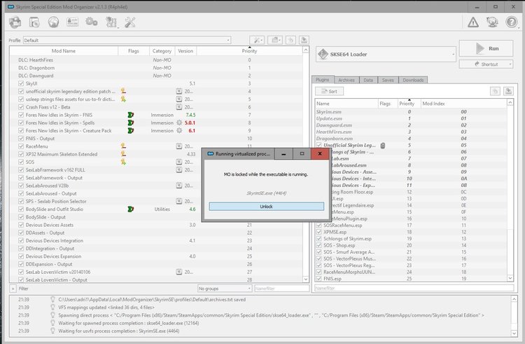The image size is (525, 344).
Task: Click the create backup icon in Plugins tab
Action: [x=509, y=91]
